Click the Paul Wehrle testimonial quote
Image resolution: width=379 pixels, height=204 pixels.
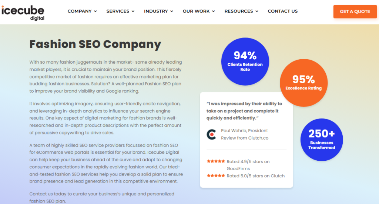244,111
